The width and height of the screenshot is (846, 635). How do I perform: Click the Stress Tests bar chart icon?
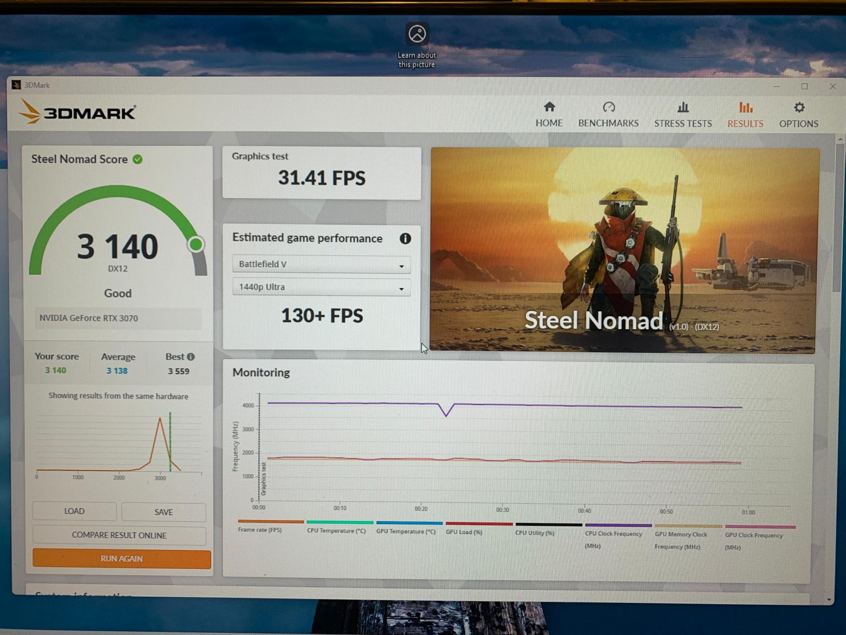coord(683,107)
